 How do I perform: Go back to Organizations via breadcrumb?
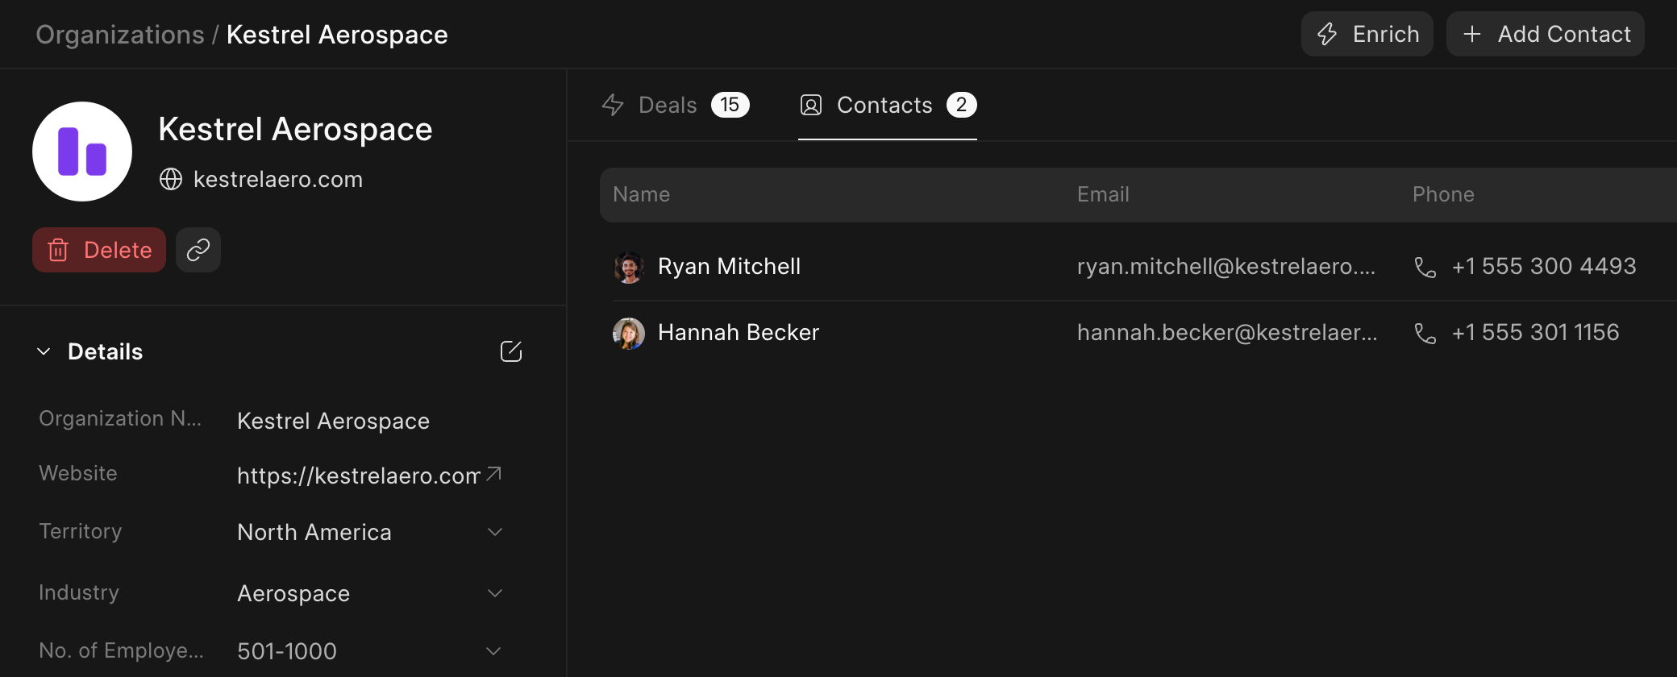pos(120,35)
